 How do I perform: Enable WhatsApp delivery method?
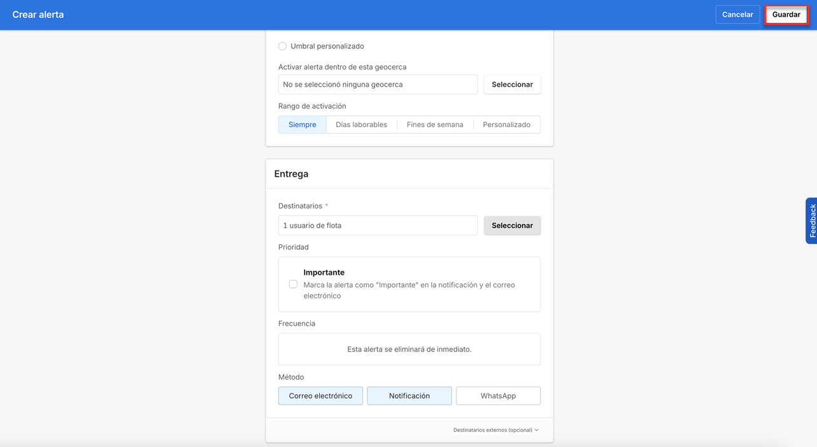point(498,395)
